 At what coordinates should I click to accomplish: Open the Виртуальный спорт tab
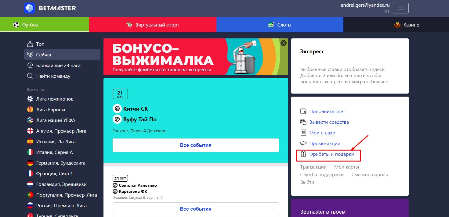click(x=153, y=25)
